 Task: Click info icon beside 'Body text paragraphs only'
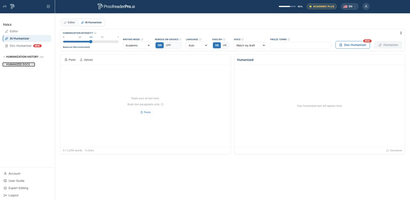[x=162, y=104]
